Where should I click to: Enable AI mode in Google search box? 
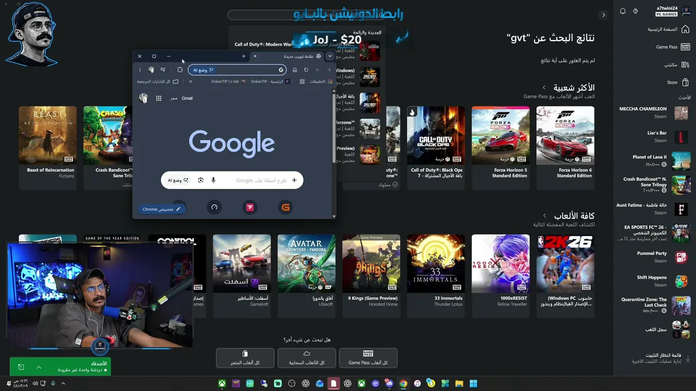[x=178, y=180]
